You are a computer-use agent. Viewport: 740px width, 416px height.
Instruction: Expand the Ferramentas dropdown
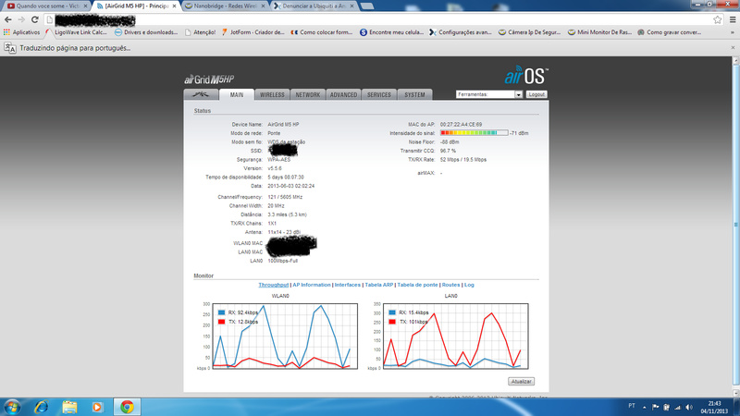[489, 94]
